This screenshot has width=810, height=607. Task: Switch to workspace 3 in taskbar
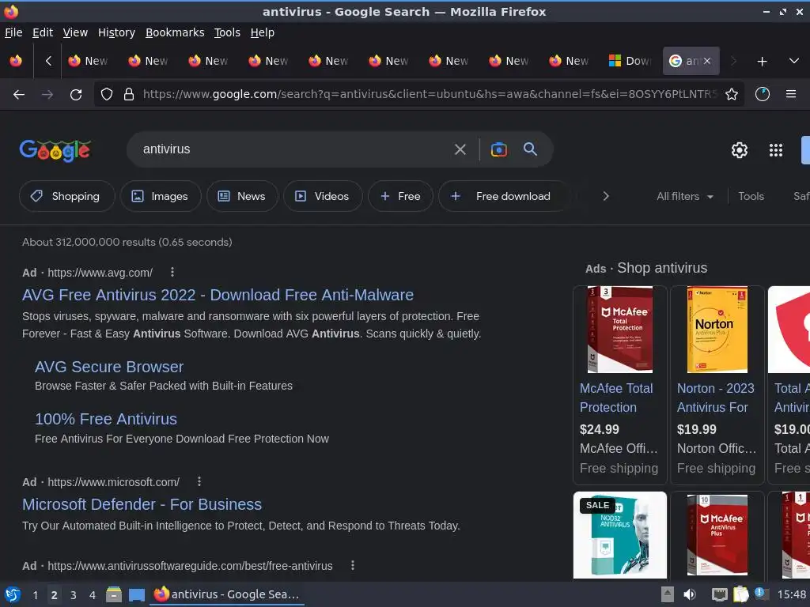[74, 595]
